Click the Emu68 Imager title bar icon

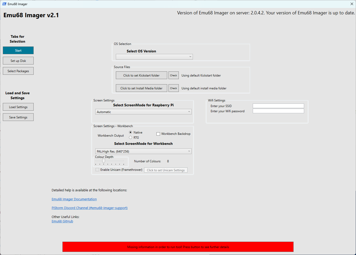4,4
